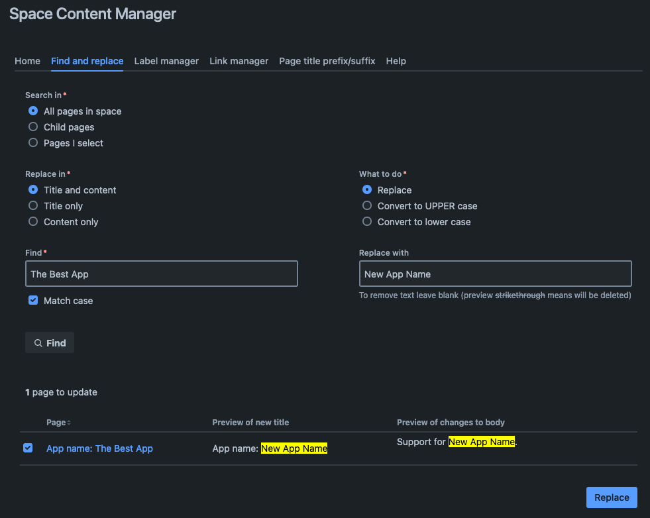Open the Home tab
Viewport: 650px width, 518px height.
point(27,61)
